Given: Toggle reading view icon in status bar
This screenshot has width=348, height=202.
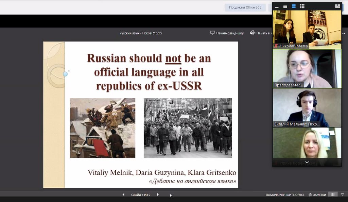Looking at the screenshot, I should click(333, 195).
